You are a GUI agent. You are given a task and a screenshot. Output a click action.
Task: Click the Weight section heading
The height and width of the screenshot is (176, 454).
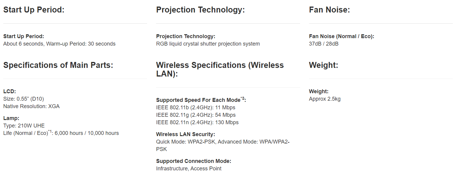pyautogui.click(x=323, y=65)
